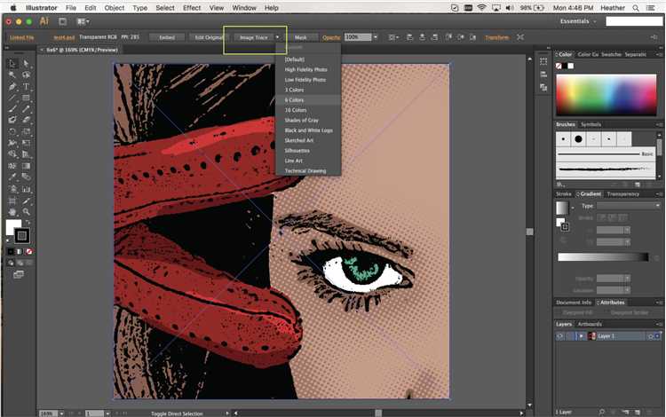Image resolution: width=666 pixels, height=417 pixels.
Task: Choose Sketched Art preset
Action: (308, 140)
